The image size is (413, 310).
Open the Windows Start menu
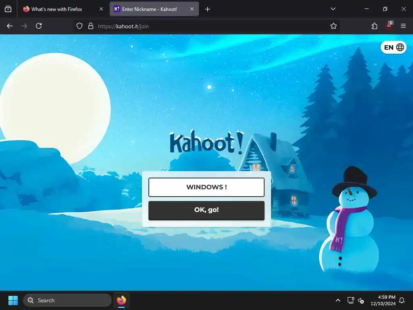[x=13, y=300]
